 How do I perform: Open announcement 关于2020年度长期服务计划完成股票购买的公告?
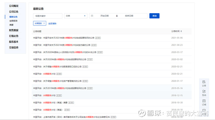click(x=60, y=59)
